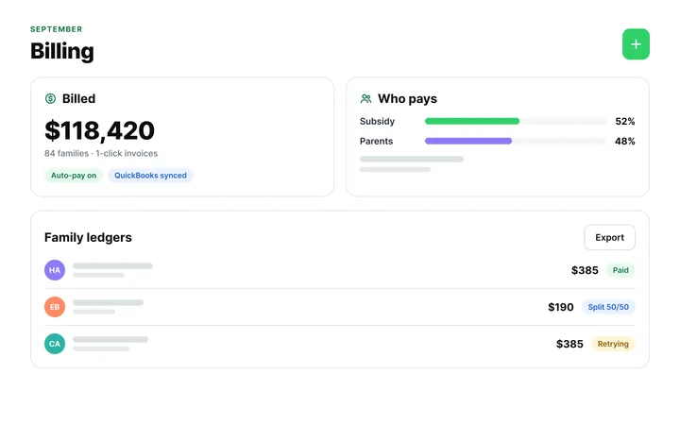Select the Auto-pay on tag
This screenshot has height=425, width=680.
74,176
